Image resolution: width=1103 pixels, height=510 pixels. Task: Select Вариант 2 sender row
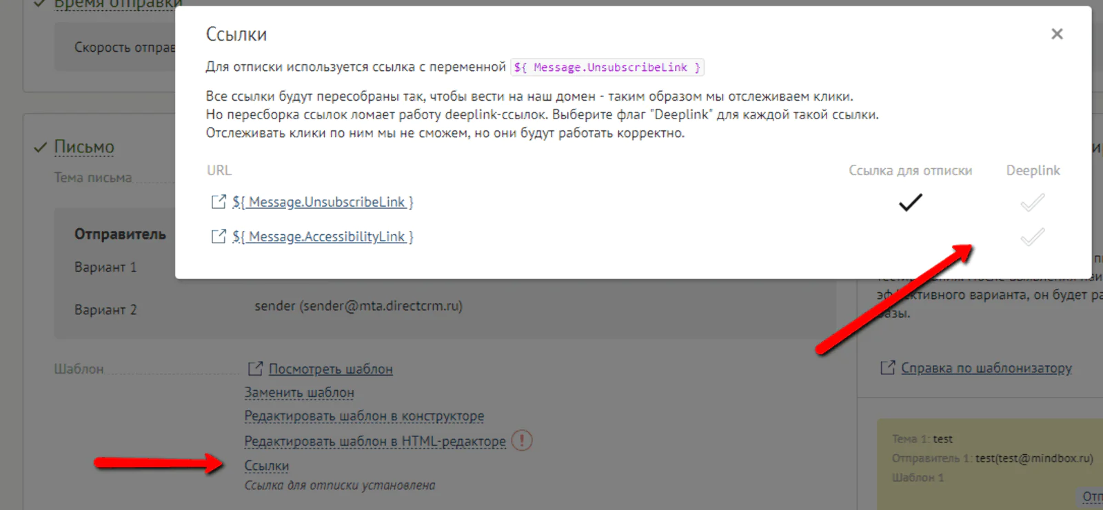105,309
